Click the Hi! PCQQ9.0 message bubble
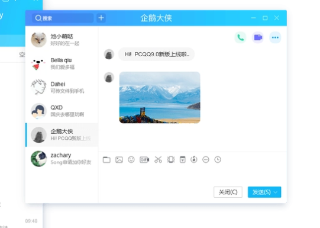The width and height of the screenshot is (320, 228). pyautogui.click(x=157, y=54)
